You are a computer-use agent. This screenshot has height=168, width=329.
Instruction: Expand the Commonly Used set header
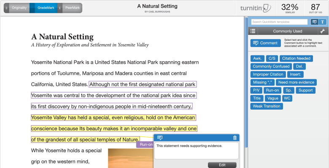click(x=288, y=31)
